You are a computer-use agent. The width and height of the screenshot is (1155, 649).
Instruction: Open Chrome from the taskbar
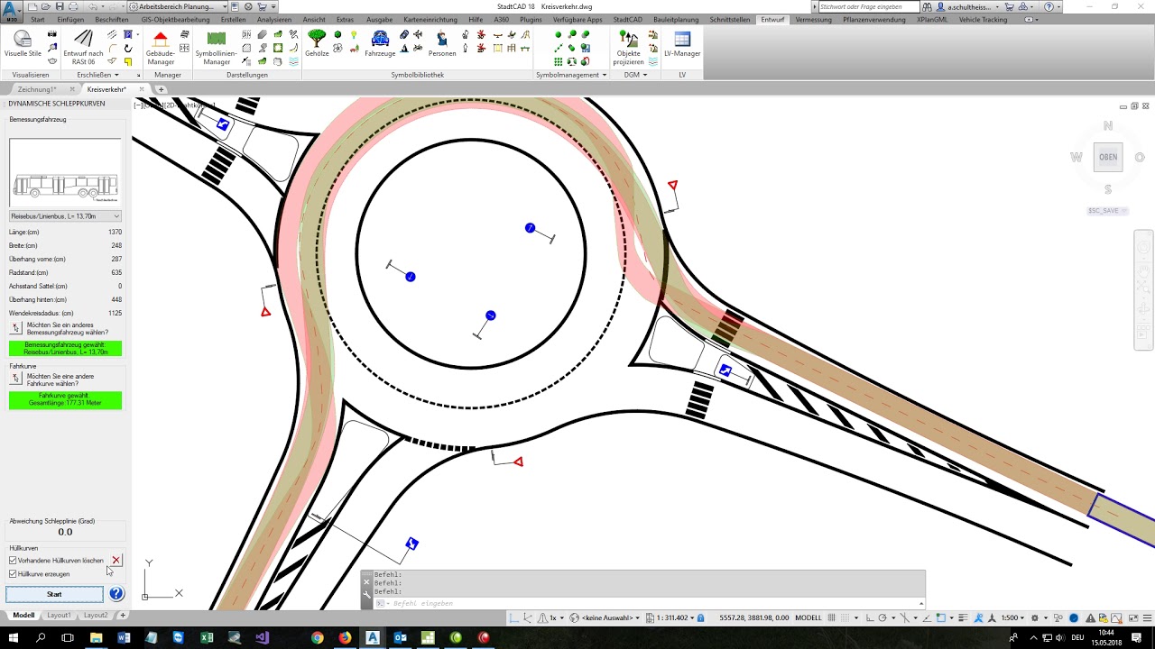click(317, 638)
